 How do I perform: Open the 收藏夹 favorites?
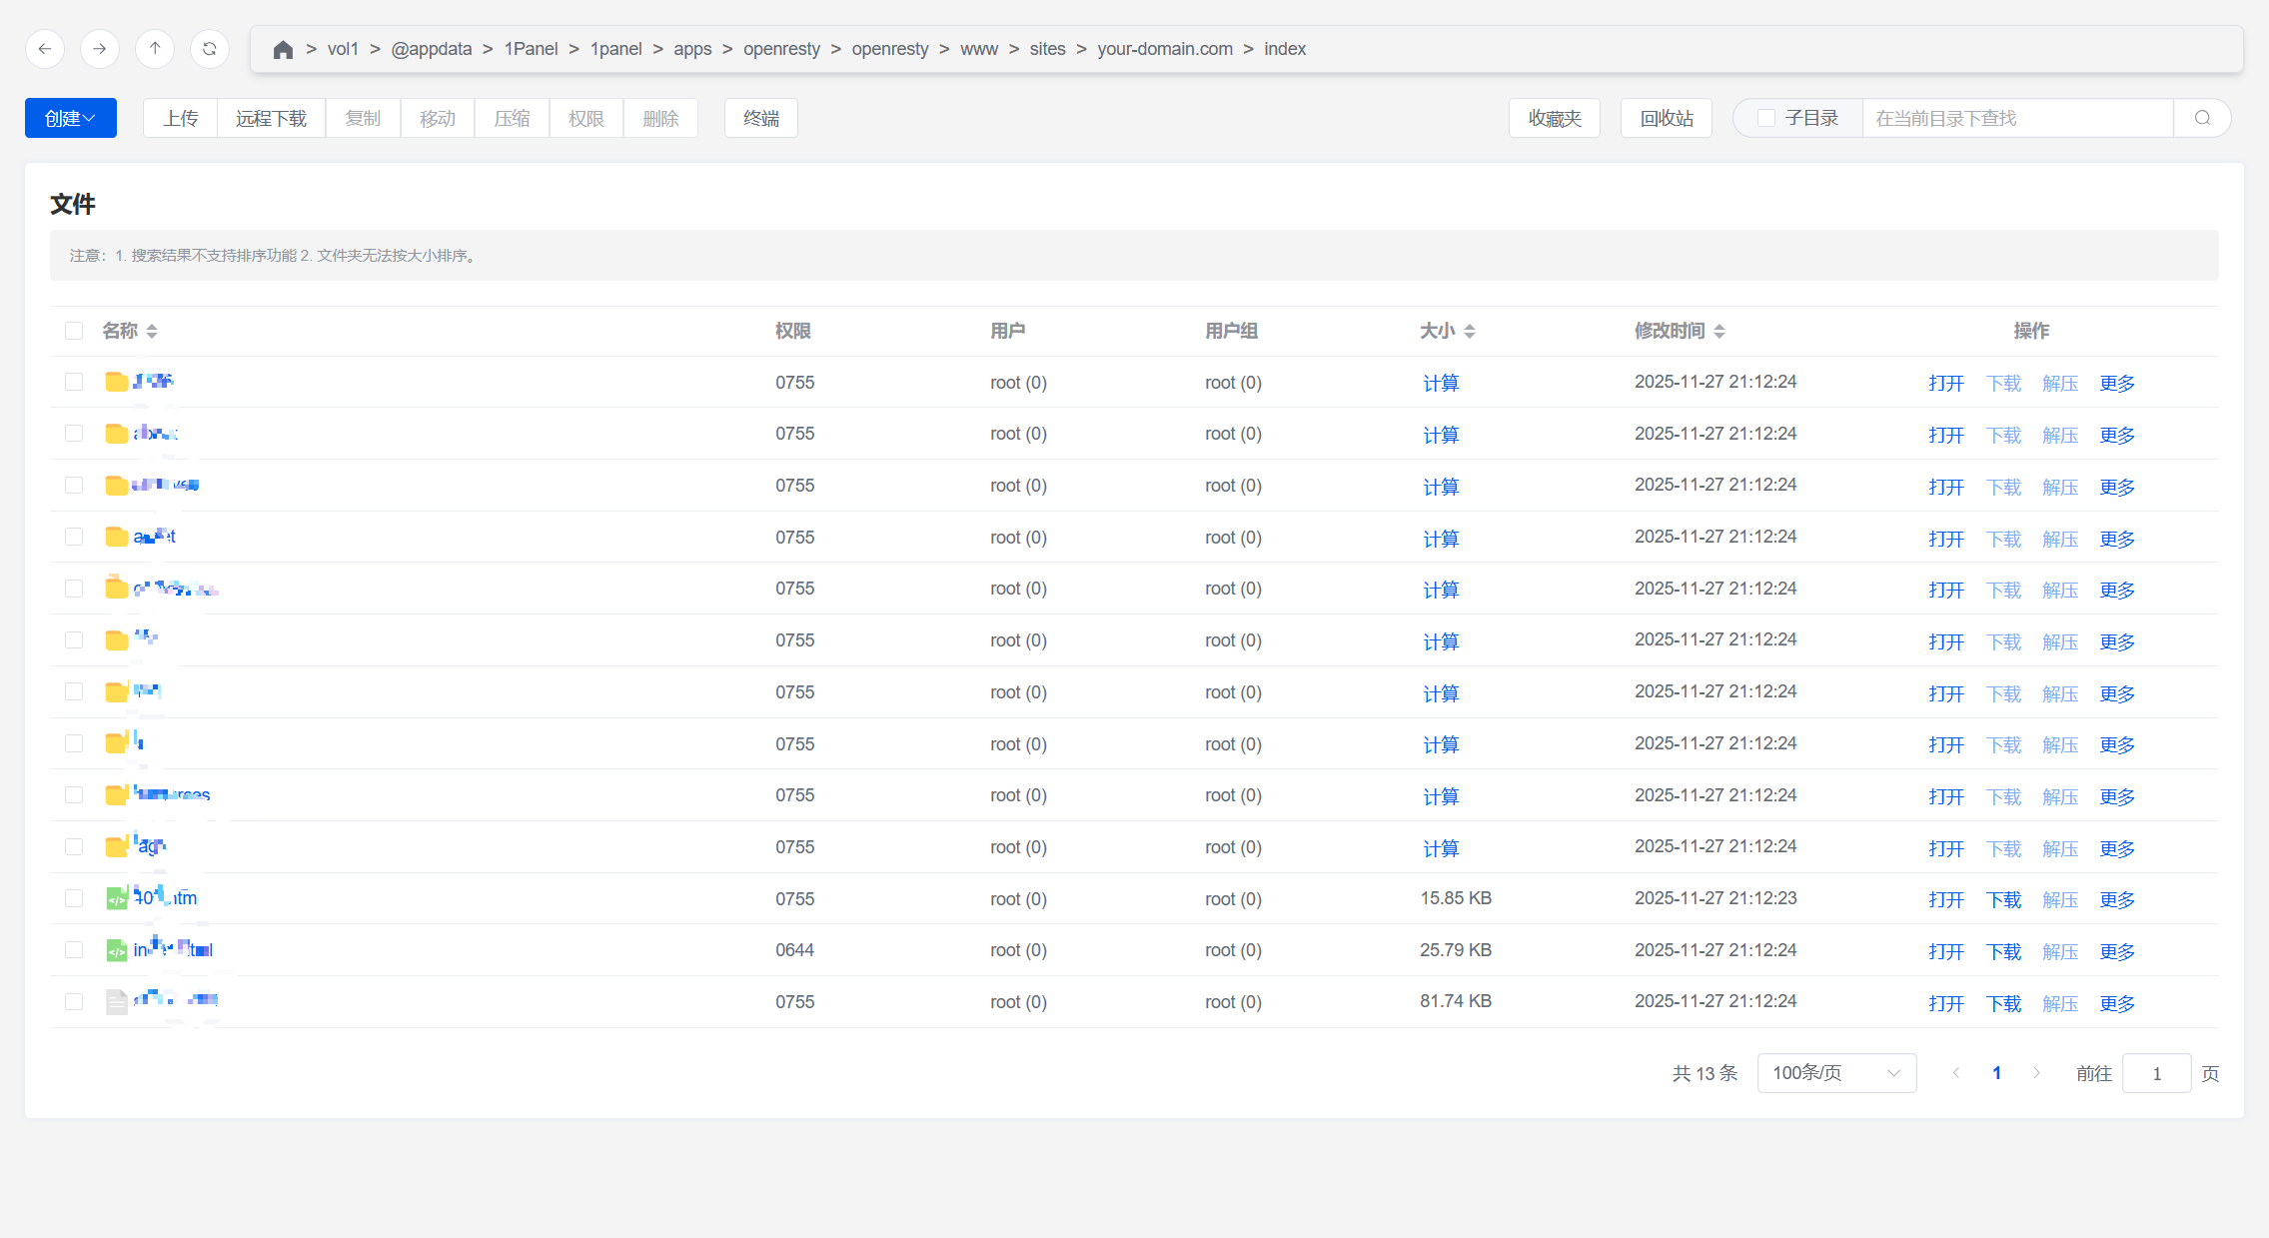coord(1555,118)
